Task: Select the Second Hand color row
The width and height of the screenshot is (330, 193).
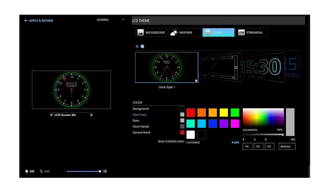Action: [141, 133]
